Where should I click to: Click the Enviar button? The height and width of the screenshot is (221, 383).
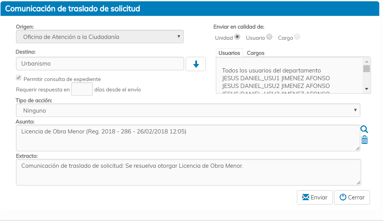315,197
